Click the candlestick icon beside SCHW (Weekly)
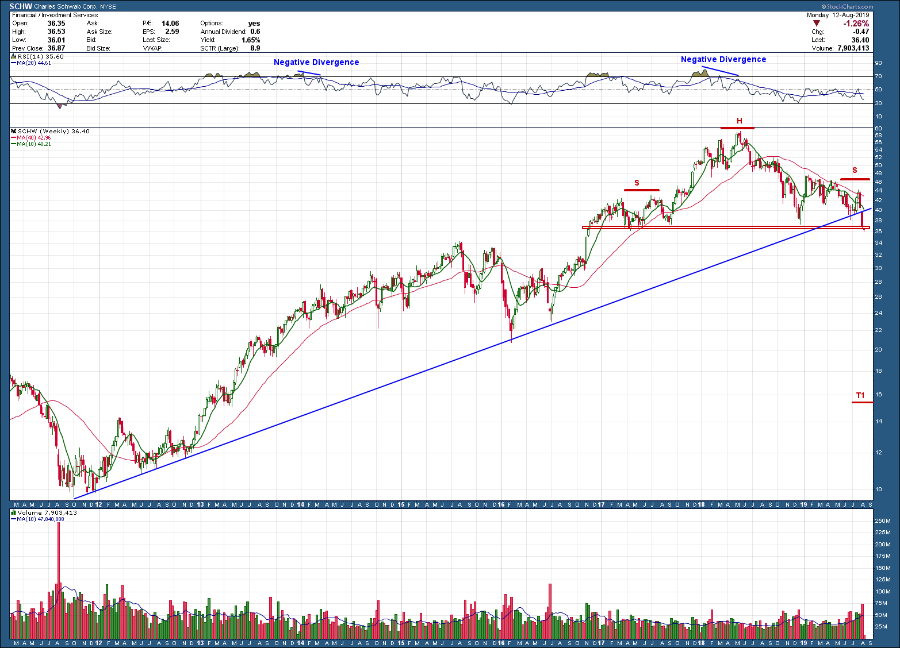 point(14,131)
